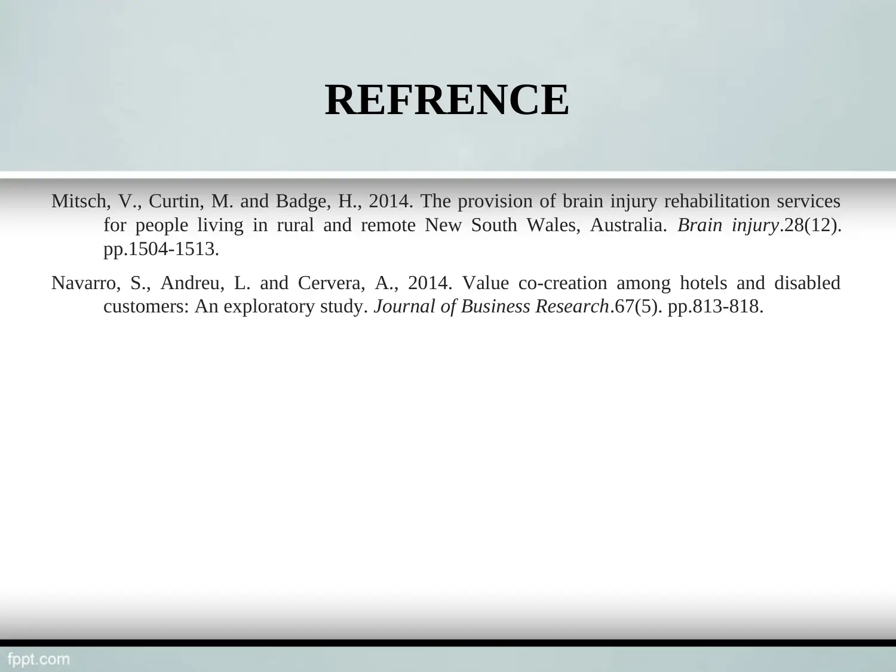Click the phrase "Value co-creation among hotels"
Viewport: 896px width, 672px height.
click(x=594, y=283)
